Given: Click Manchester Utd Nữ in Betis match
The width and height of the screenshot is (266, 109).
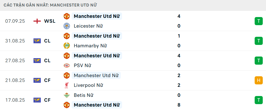Looking at the screenshot, I should [97, 105].
